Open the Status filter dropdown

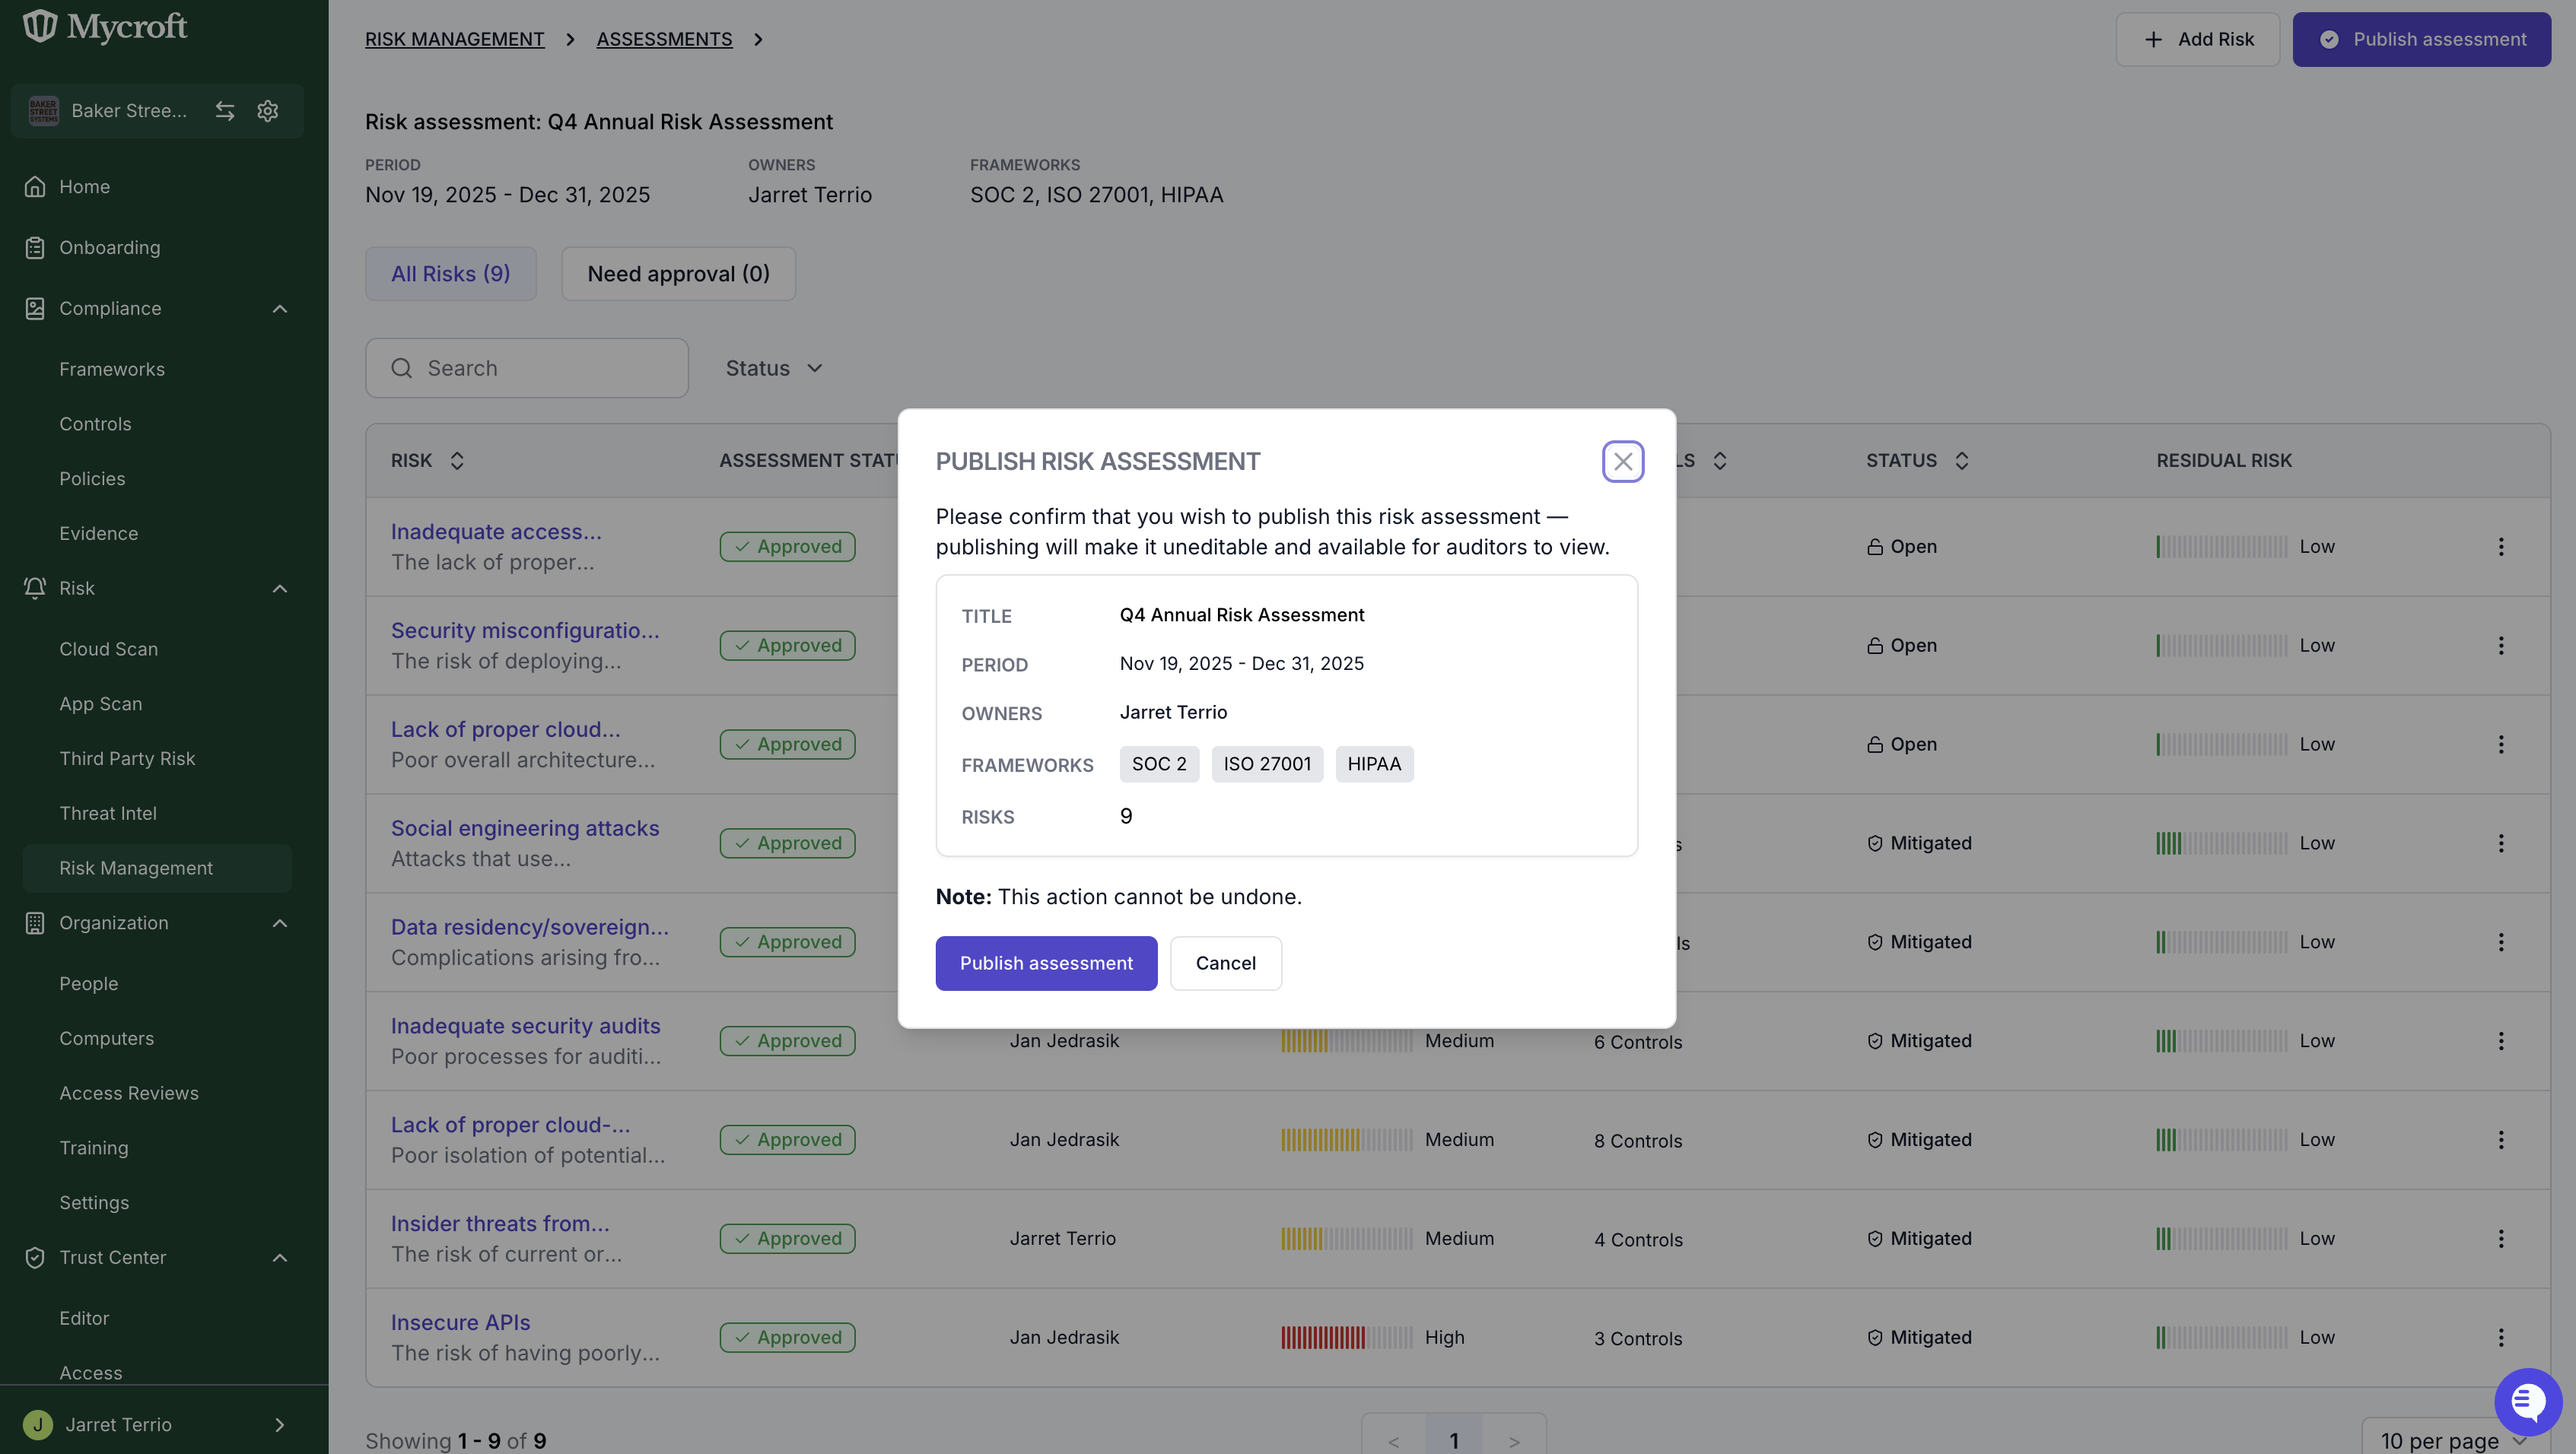tap(774, 368)
